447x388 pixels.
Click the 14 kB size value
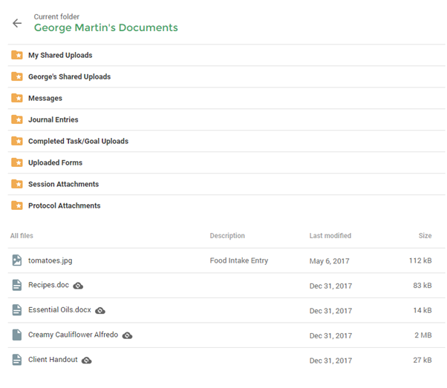pyautogui.click(x=422, y=310)
